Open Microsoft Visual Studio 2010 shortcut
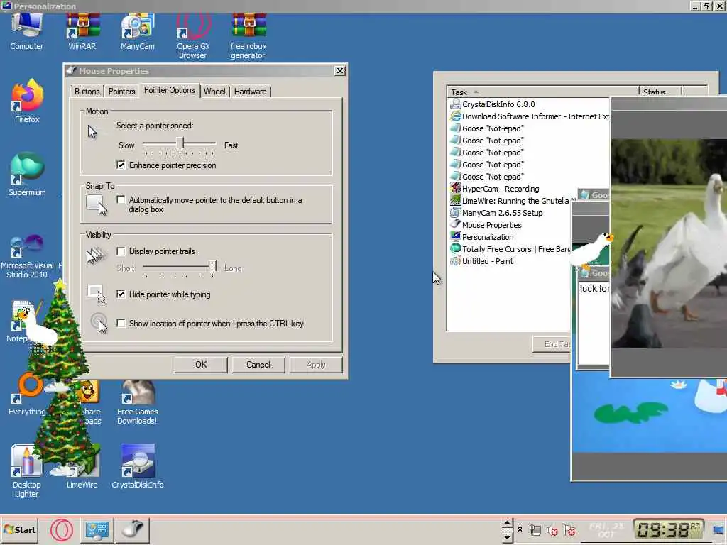The height and width of the screenshot is (545, 727). click(x=27, y=256)
